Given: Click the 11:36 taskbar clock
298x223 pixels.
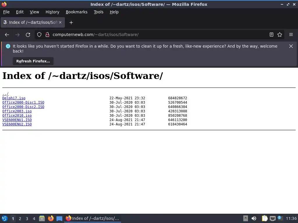Looking at the screenshot, I should [291, 218].
